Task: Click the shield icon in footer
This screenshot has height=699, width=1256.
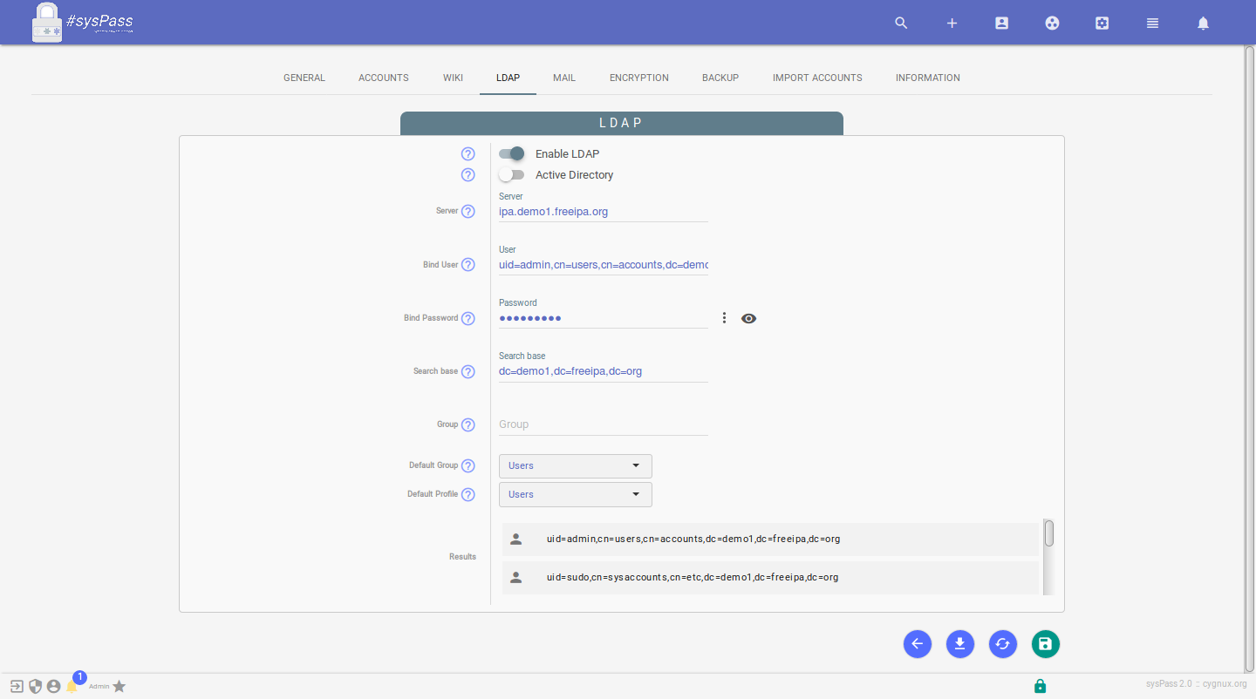Action: [36, 686]
